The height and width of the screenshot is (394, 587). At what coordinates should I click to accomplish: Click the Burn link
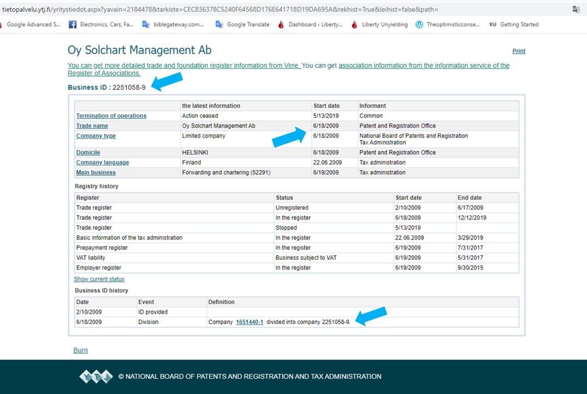[x=80, y=350]
